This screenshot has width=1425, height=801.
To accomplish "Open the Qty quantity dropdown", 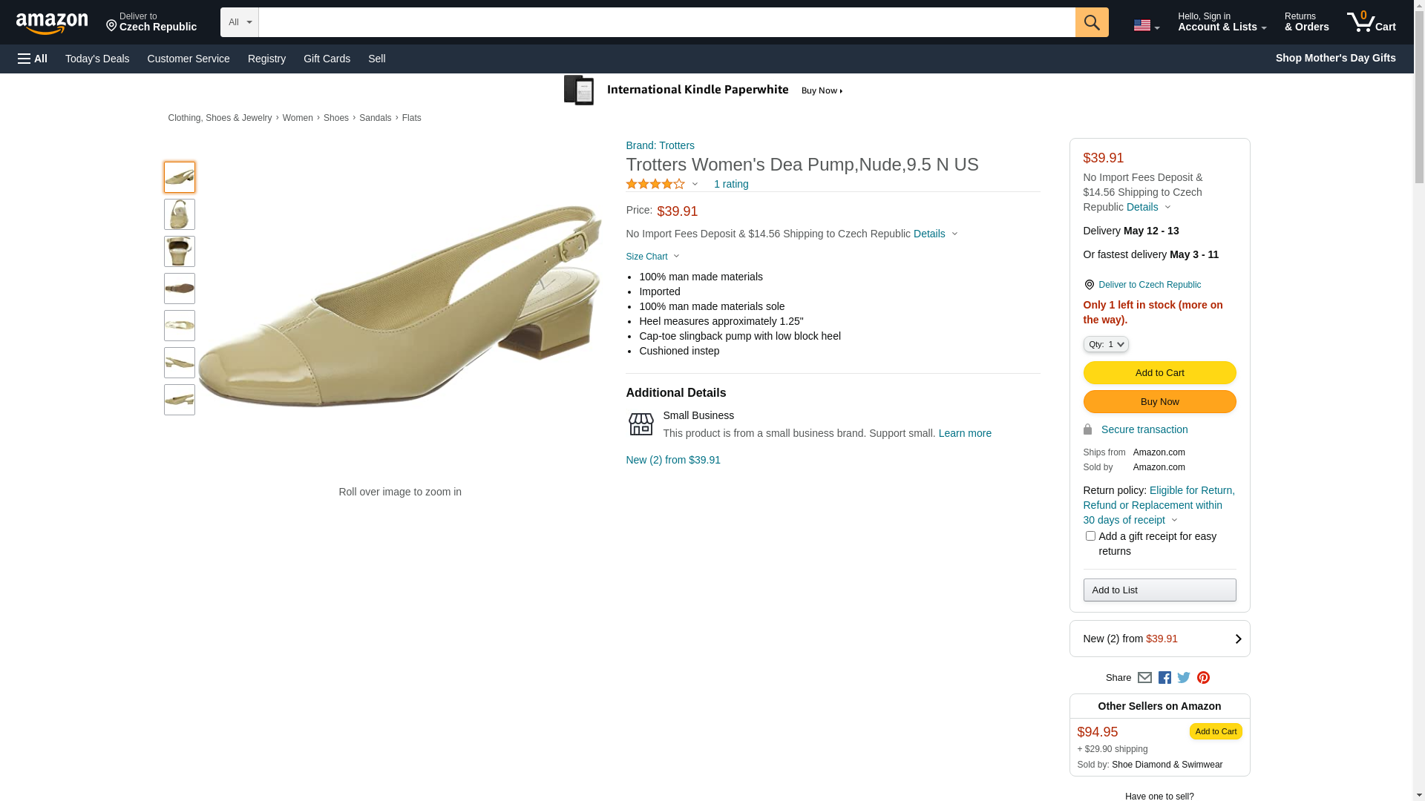I will click(x=1105, y=344).
